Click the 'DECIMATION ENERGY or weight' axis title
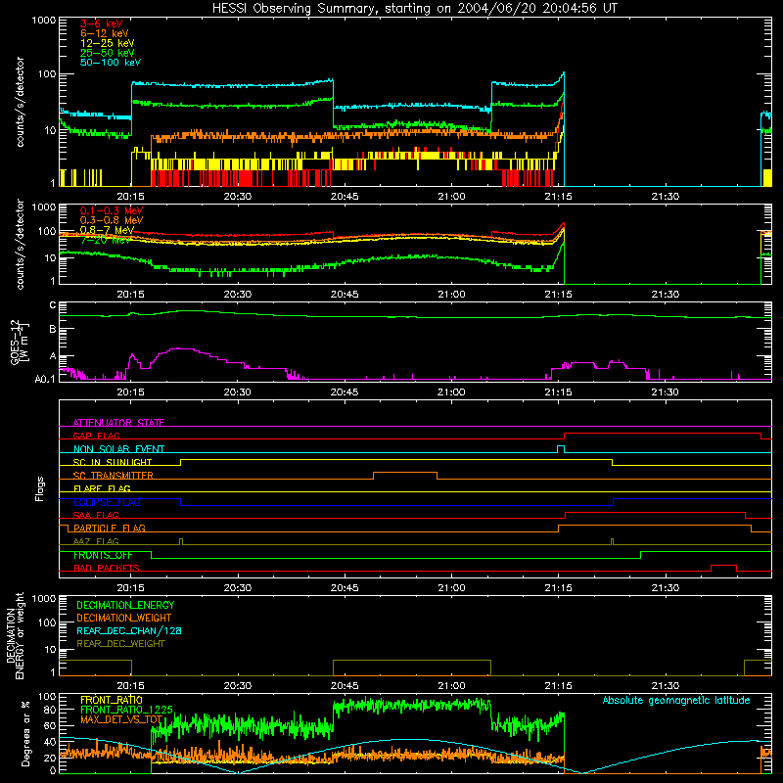 coord(15,635)
